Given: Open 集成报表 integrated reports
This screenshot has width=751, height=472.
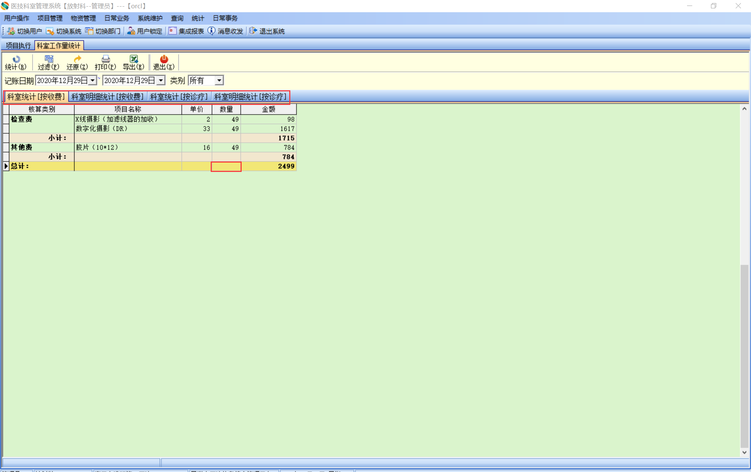Looking at the screenshot, I should pyautogui.click(x=186, y=31).
